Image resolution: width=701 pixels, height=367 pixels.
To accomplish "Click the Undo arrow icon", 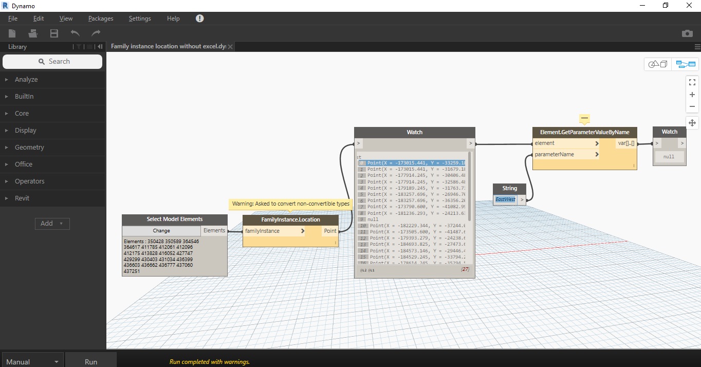I will click(75, 33).
